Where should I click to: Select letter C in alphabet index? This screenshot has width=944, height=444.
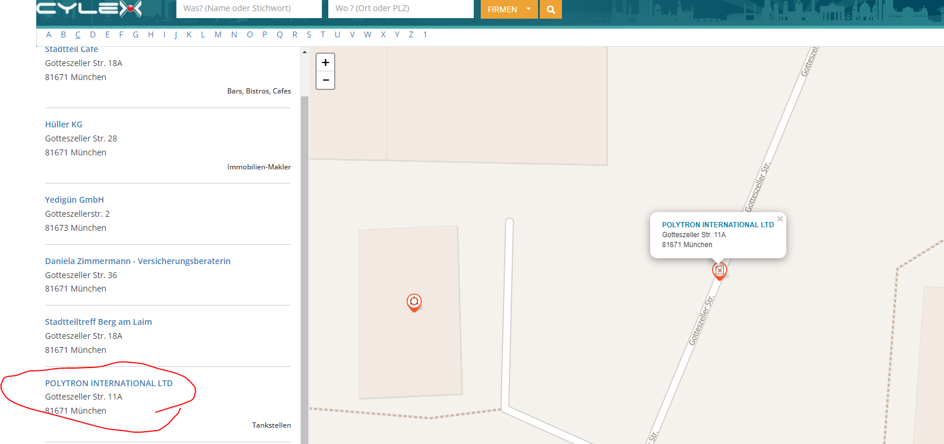click(78, 34)
